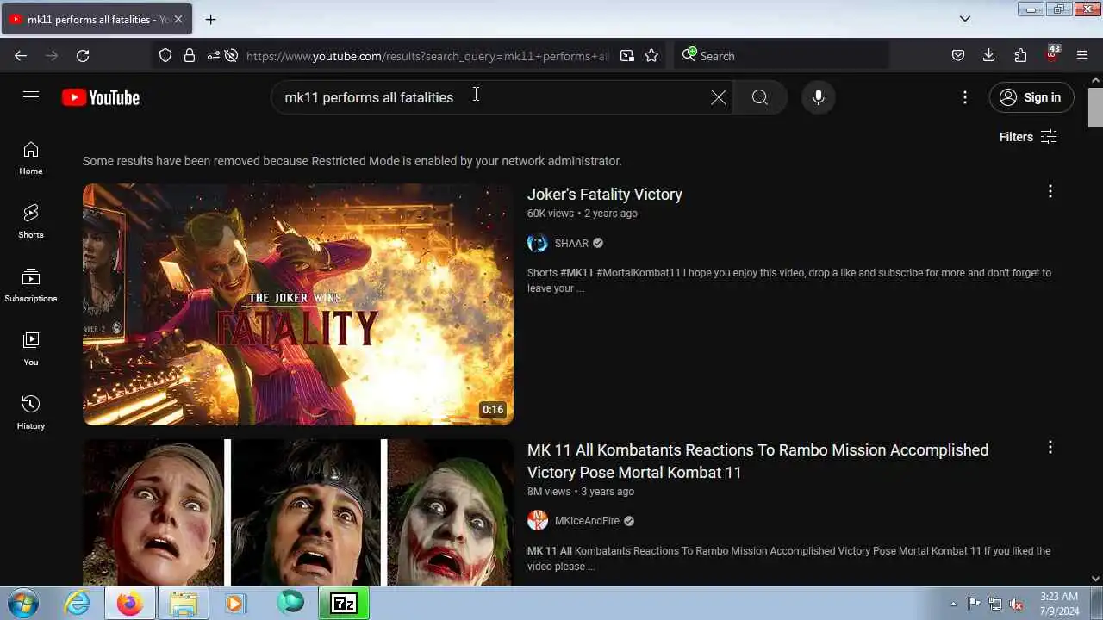Click SHAAR channel avatar
This screenshot has height=620, width=1103.
[x=538, y=244]
